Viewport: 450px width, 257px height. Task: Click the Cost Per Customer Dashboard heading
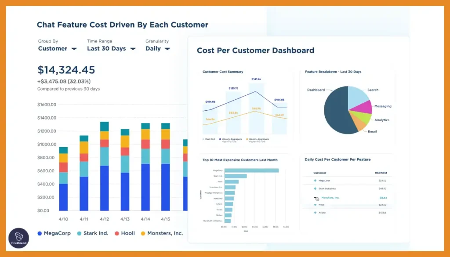(x=255, y=51)
